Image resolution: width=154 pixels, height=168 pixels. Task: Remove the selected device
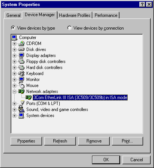click(94, 141)
